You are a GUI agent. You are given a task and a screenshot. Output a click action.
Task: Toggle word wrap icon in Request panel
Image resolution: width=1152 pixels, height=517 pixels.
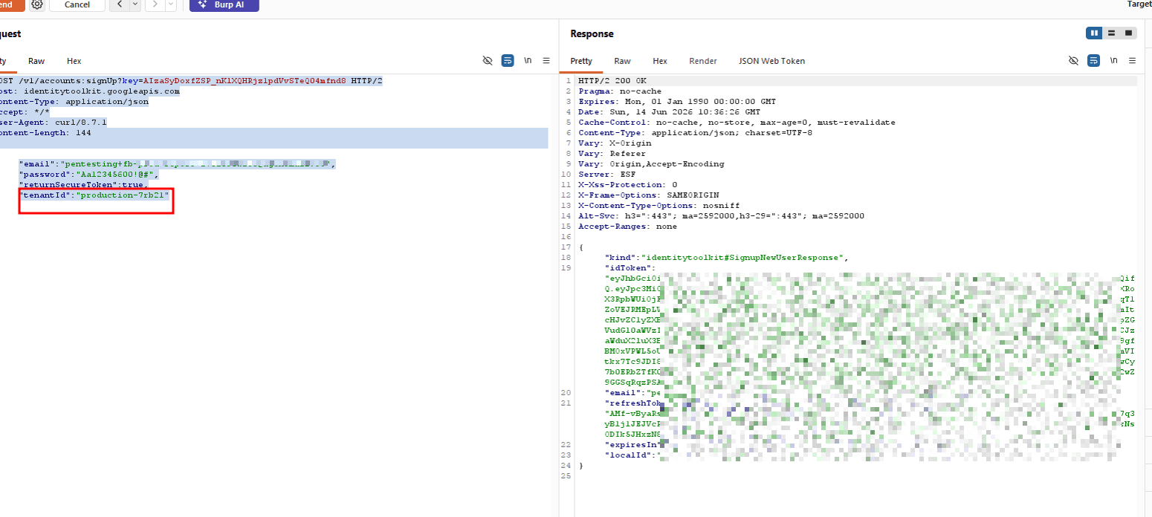[508, 61]
